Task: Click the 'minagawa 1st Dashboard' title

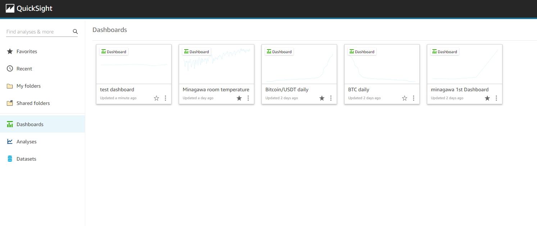Action: point(460,89)
